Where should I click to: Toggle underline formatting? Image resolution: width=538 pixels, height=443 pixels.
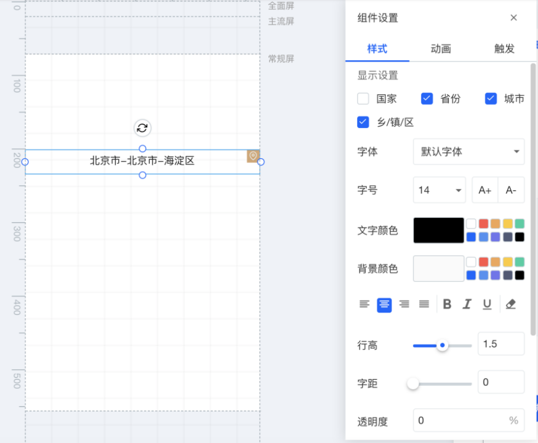(487, 304)
